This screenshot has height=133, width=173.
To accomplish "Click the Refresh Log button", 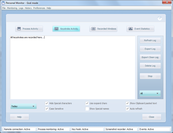I will (x=150, y=41).
